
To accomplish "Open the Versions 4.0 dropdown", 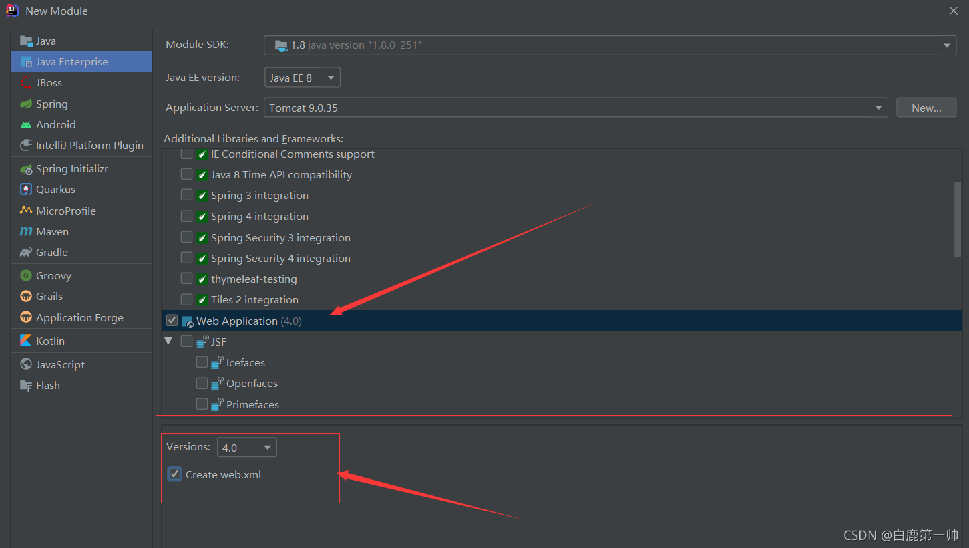I will point(247,448).
